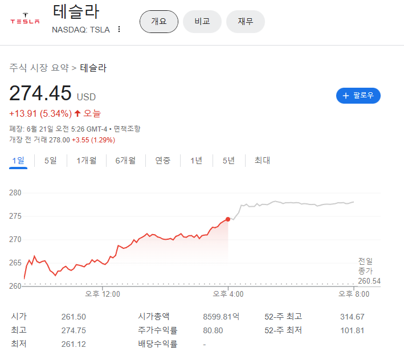Click the 배당수익률 label
The width and height of the screenshot is (404, 348).
click(x=157, y=343)
